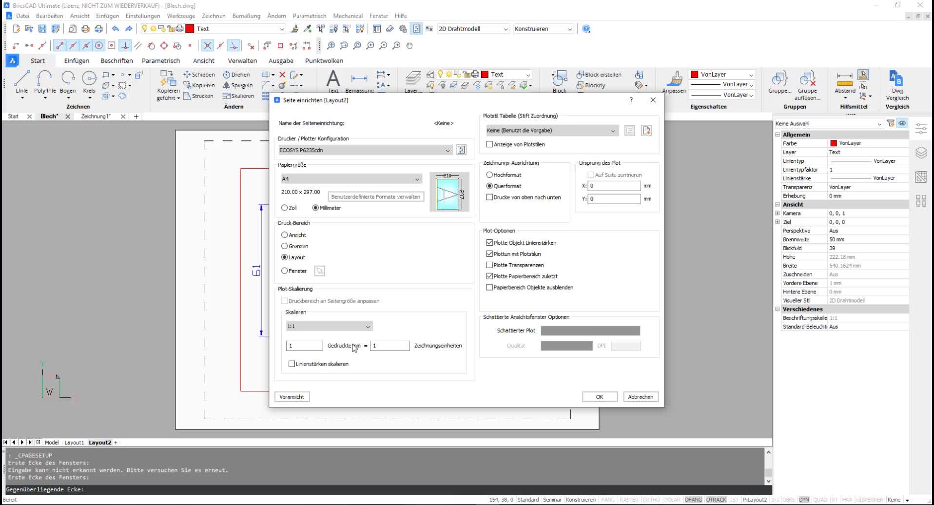Click the Zeichnungseinheiten value field
This screenshot has width=934, height=505.
pyautogui.click(x=389, y=346)
